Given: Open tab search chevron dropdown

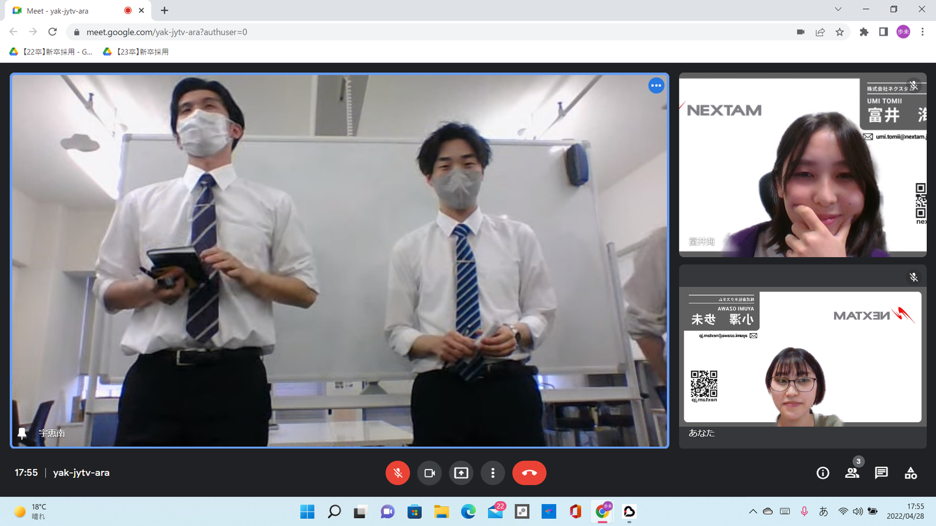Looking at the screenshot, I should click(838, 10).
